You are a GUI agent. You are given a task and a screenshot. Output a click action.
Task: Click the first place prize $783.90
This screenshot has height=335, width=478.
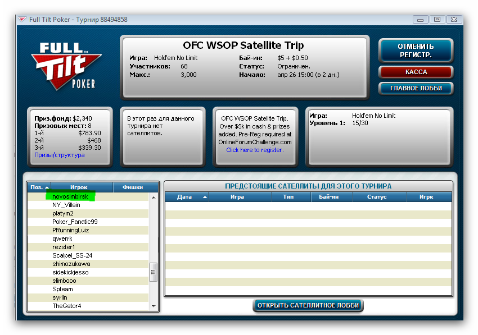tap(89, 133)
